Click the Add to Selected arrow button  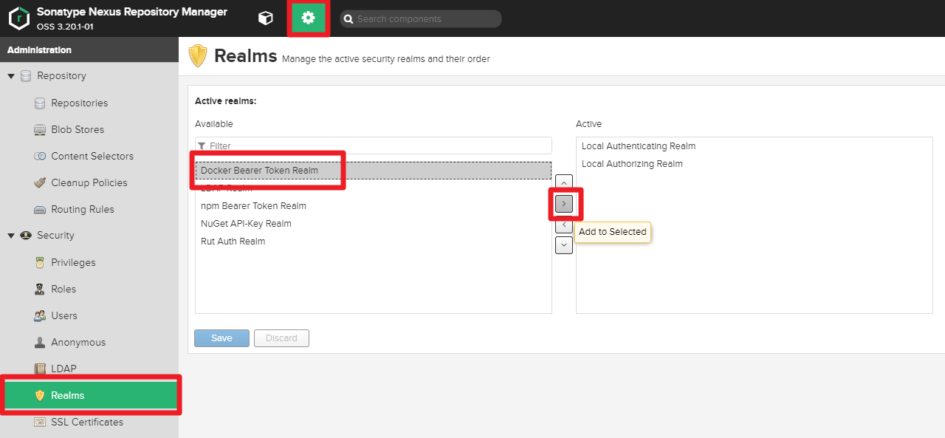click(x=563, y=203)
